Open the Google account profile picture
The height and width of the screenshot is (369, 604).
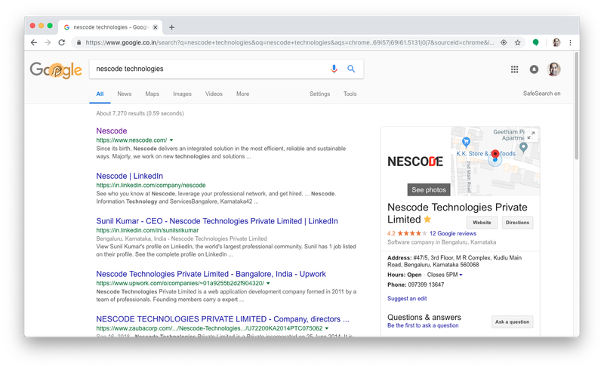click(553, 69)
